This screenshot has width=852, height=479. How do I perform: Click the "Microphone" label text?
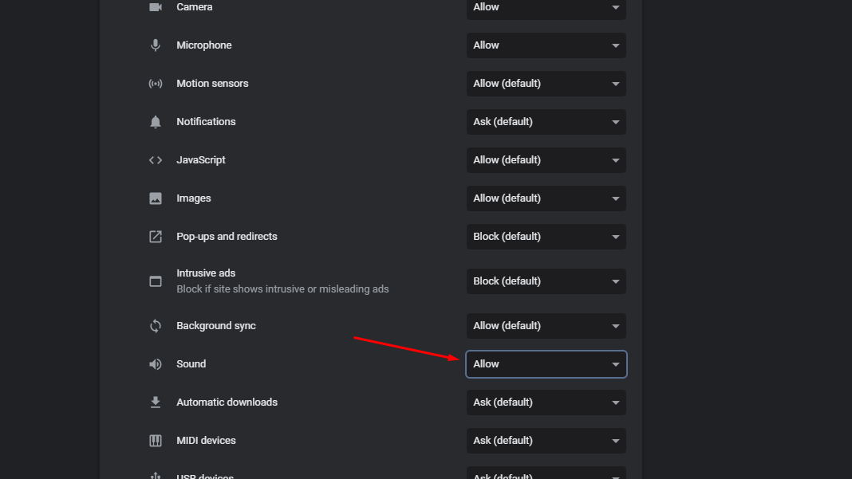pos(203,45)
